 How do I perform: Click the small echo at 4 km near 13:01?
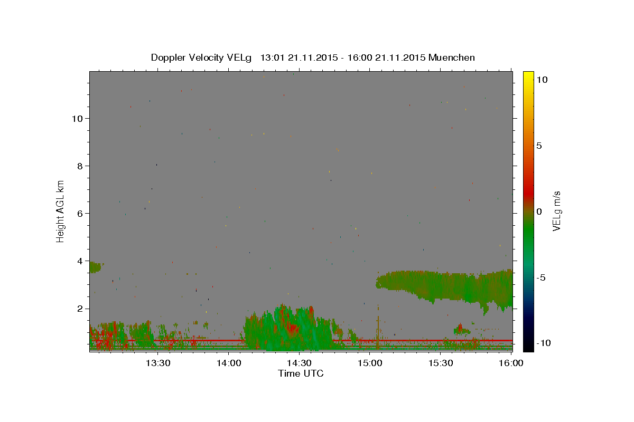95,267
